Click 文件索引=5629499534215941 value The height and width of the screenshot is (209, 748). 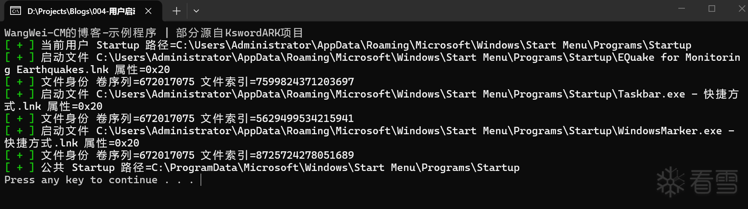(x=277, y=118)
